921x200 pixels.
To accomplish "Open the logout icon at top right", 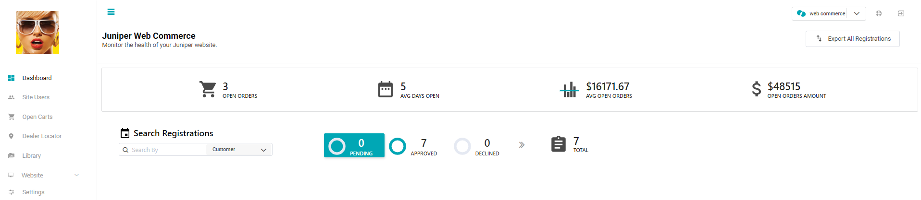I will click(901, 13).
